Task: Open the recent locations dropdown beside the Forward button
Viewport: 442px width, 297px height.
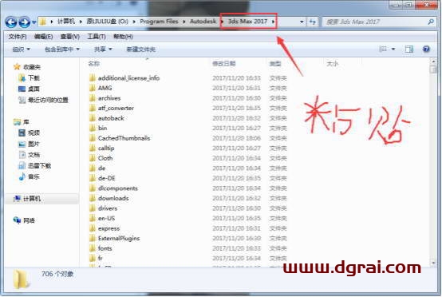Action: [34, 22]
